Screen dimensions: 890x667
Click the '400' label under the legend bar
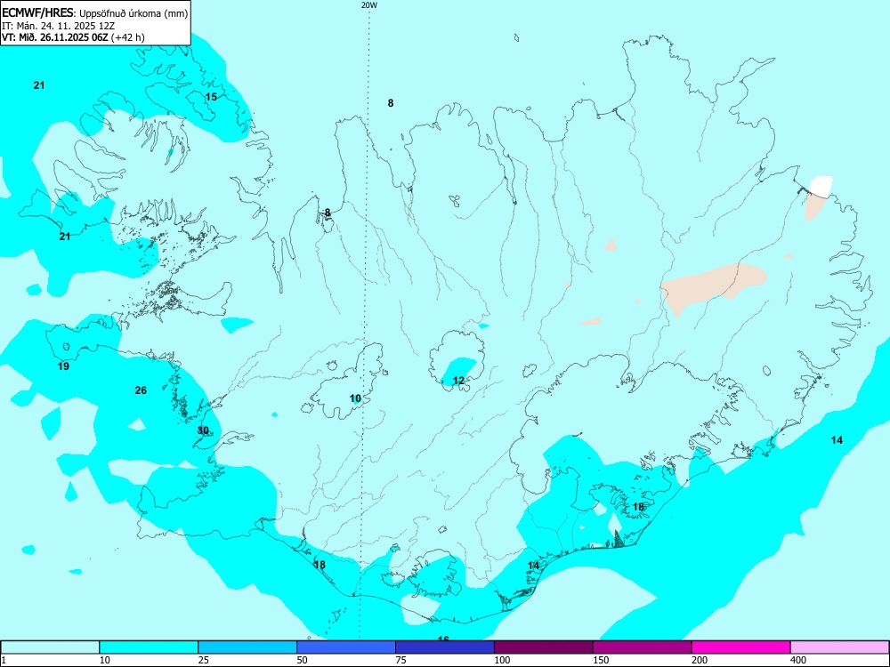pos(798,660)
